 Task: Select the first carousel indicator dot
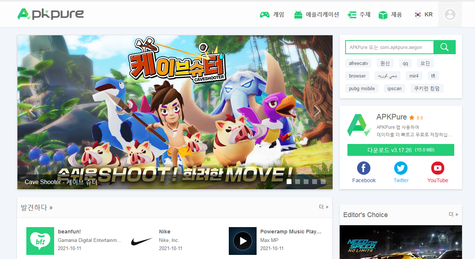[x=289, y=182]
